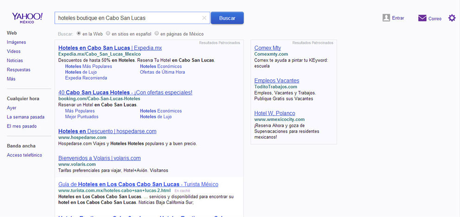Open booking.com 'Mejor Puntuados' sublink

[82, 117]
